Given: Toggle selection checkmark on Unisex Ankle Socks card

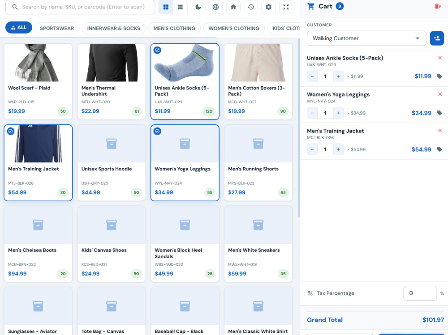Looking at the screenshot, I should 157,50.
